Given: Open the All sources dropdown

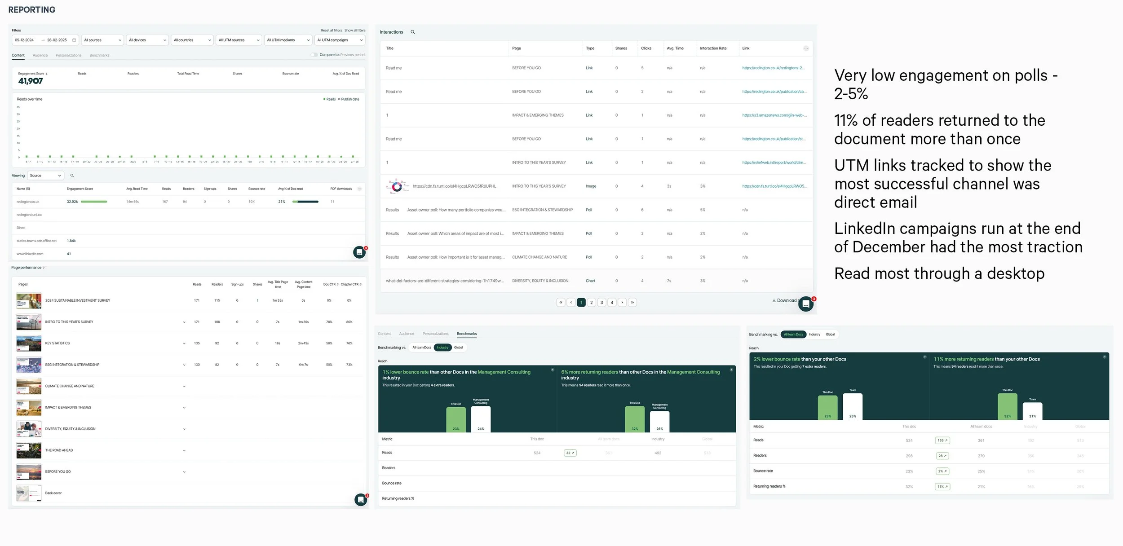Looking at the screenshot, I should (102, 40).
